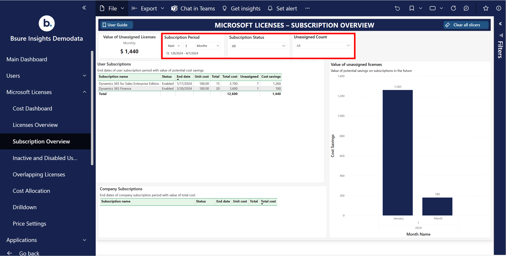The image size is (506, 256).
Task: Select the January bar in chart
Action: point(397,152)
